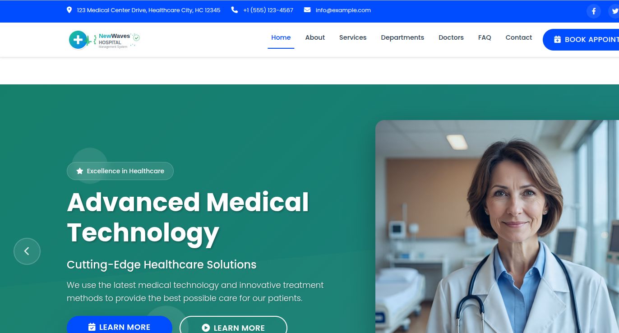Select Doctors in the navigation bar

click(451, 37)
